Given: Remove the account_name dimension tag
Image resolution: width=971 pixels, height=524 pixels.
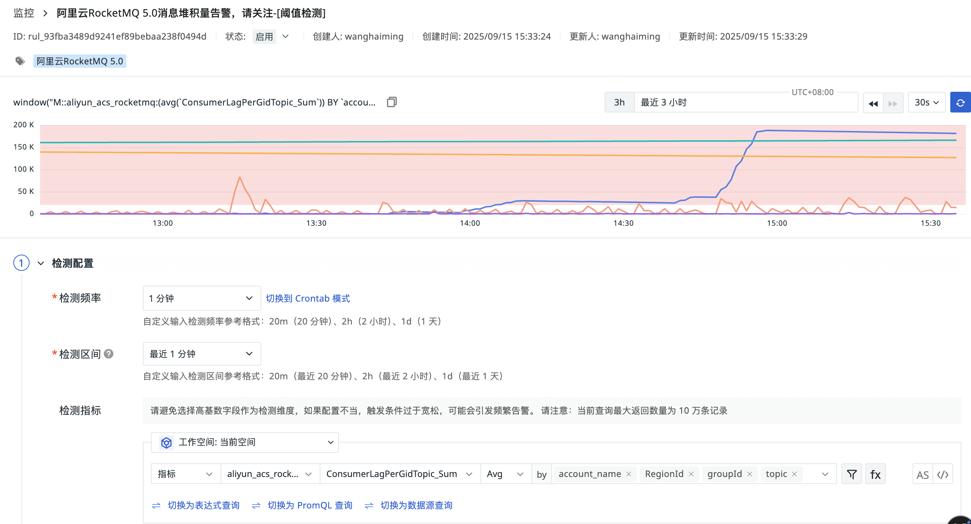Looking at the screenshot, I should point(628,474).
